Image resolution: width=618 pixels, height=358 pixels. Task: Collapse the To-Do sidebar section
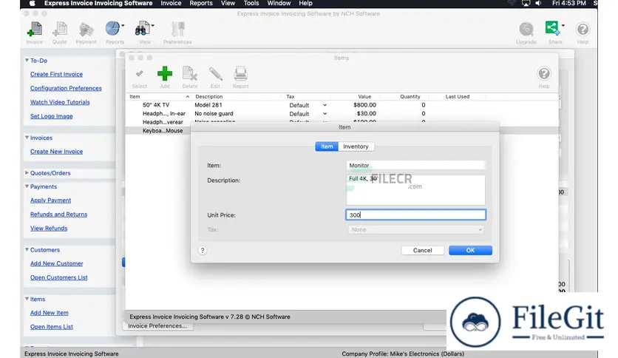coord(27,61)
